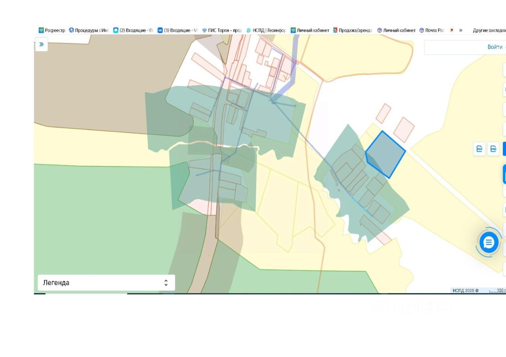
Task: Open the Росреестр bookmark
Action: coord(52,30)
